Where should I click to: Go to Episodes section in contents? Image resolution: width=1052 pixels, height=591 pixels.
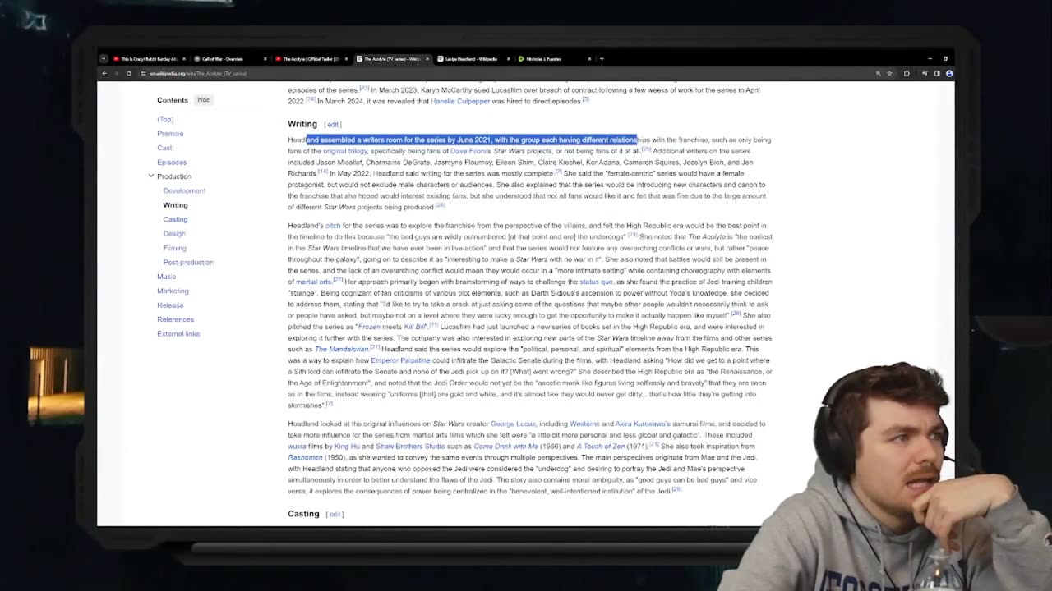[x=172, y=163]
